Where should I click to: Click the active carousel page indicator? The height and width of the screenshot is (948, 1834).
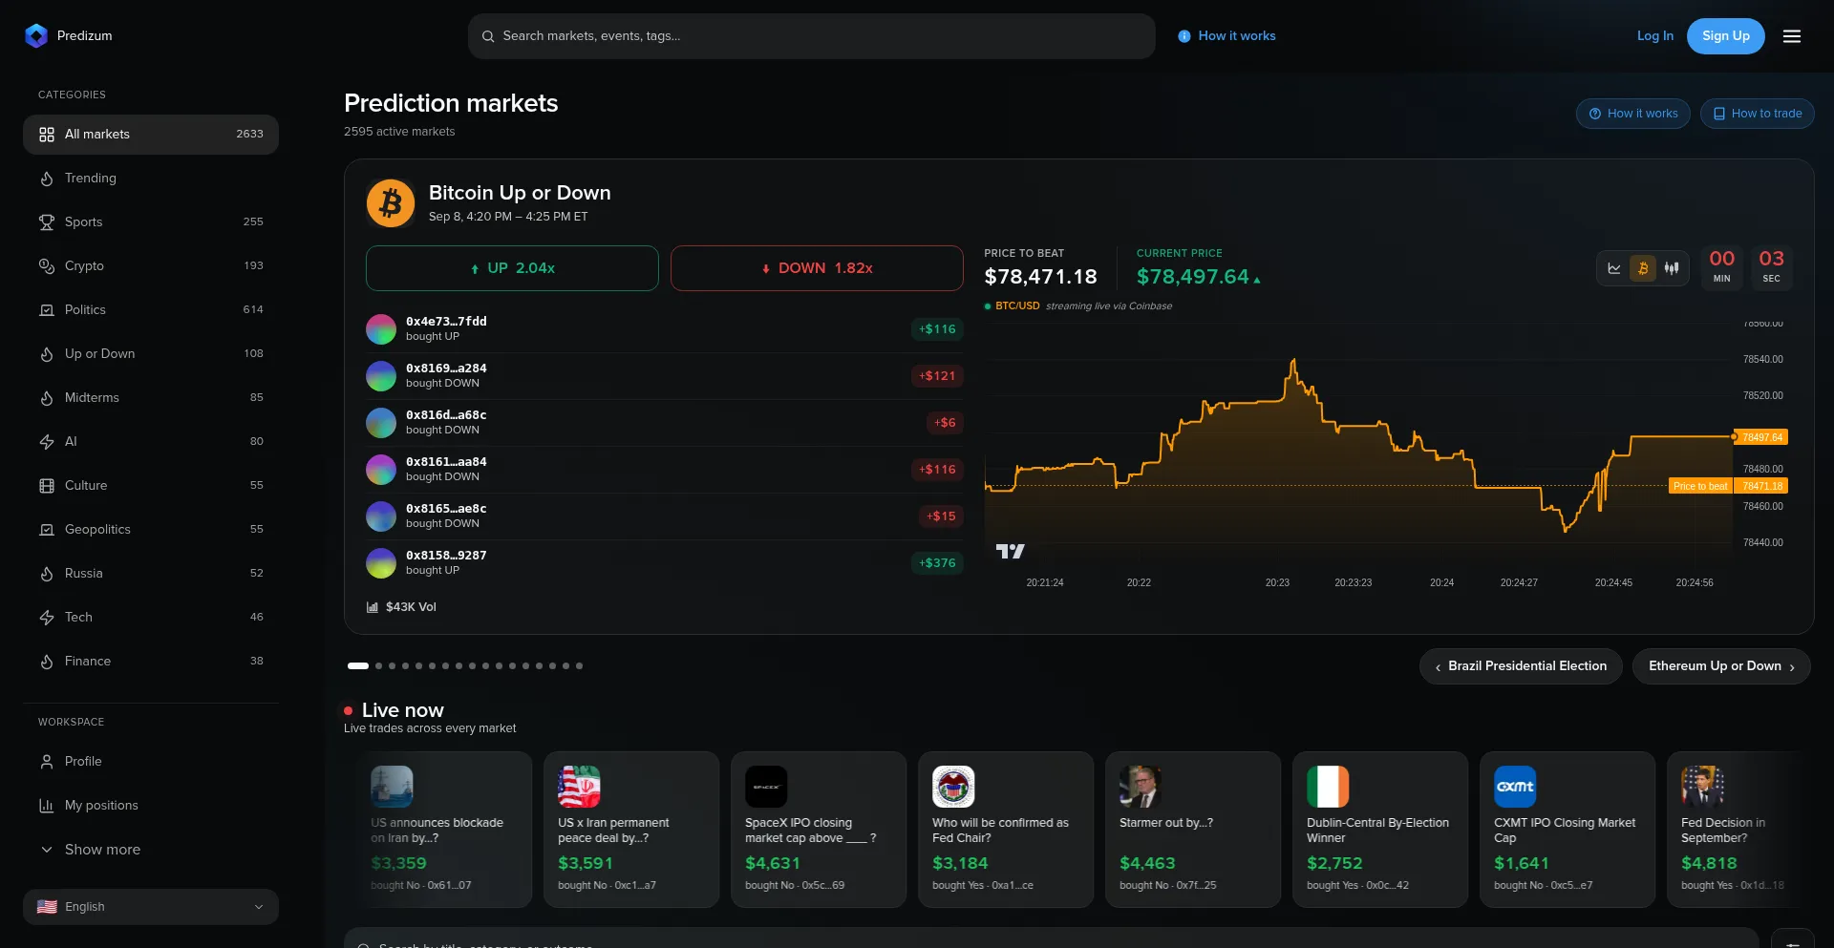pyautogui.click(x=358, y=666)
